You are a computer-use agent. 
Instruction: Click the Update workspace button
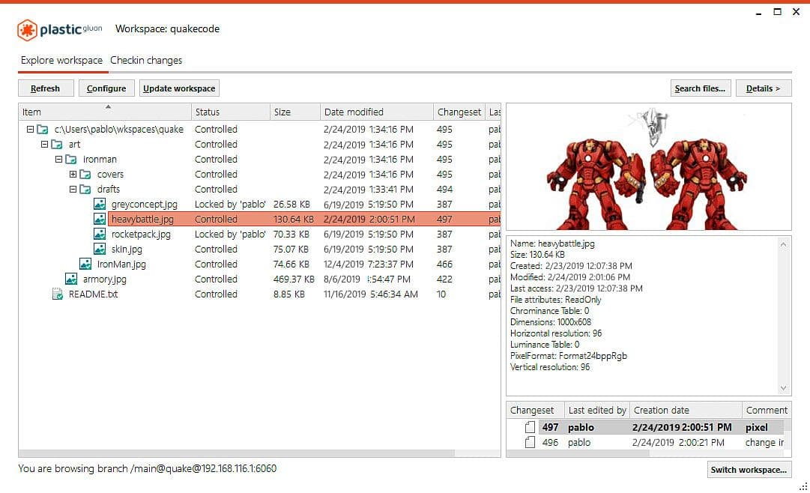(x=178, y=88)
